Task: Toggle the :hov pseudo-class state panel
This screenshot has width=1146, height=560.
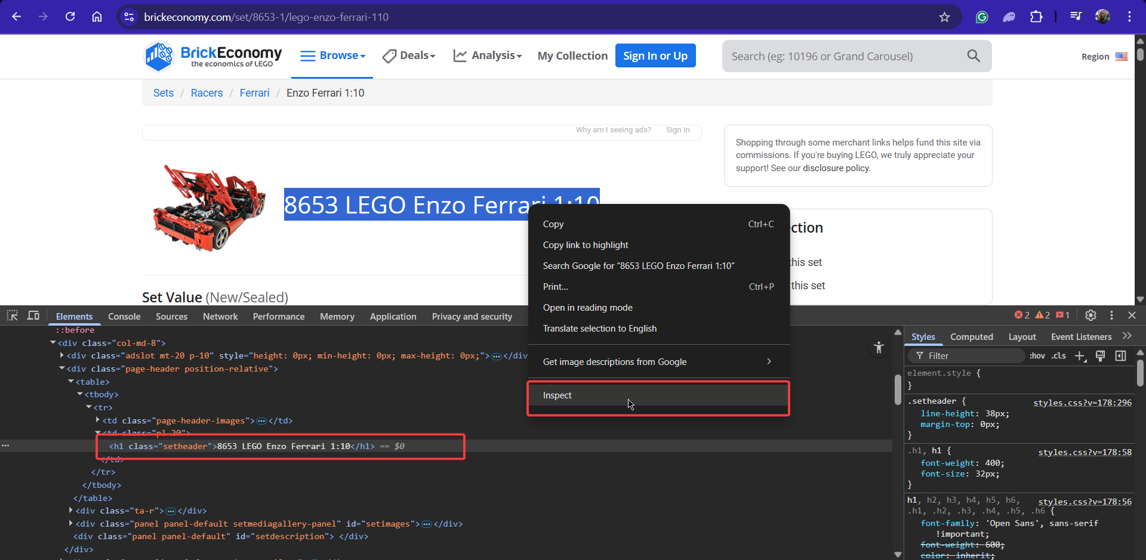Action: [x=1038, y=356]
